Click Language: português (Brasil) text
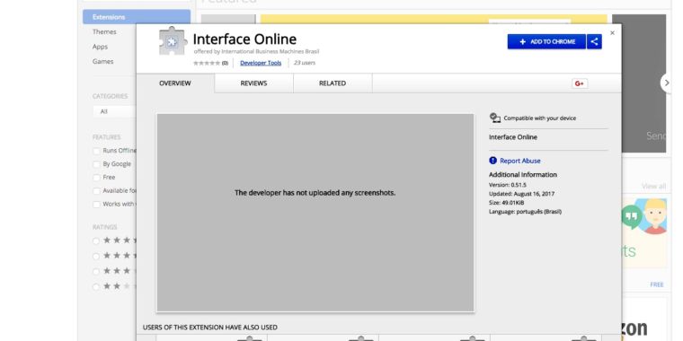The width and height of the screenshot is (683, 341). click(x=526, y=212)
